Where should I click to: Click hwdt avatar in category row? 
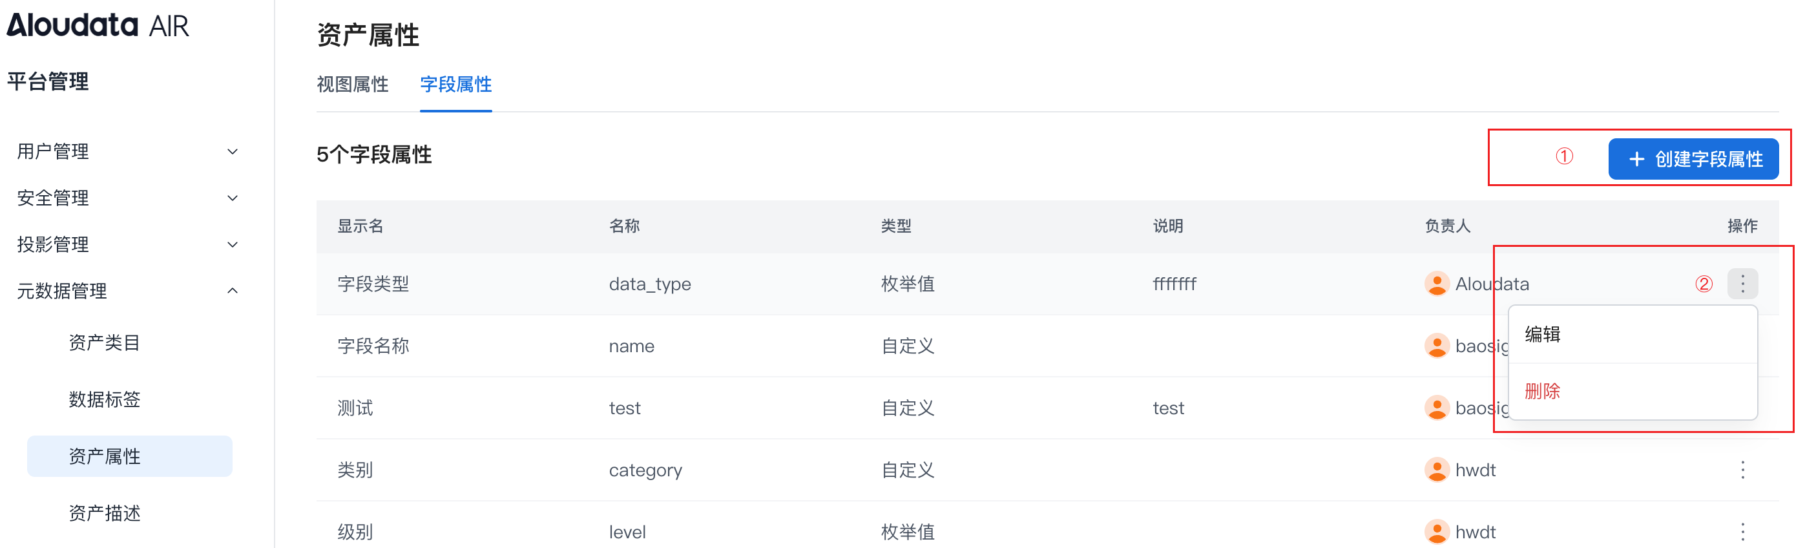coord(1436,470)
